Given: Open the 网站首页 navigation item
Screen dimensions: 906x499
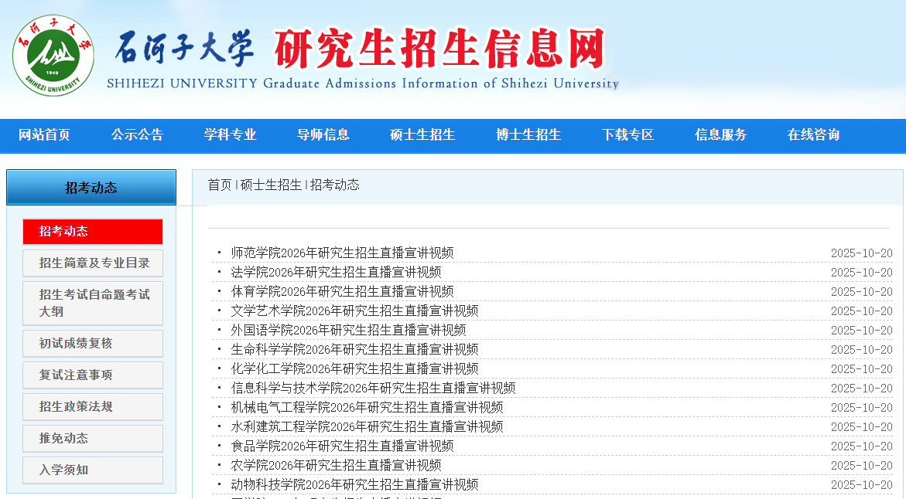Looking at the screenshot, I should 44,134.
